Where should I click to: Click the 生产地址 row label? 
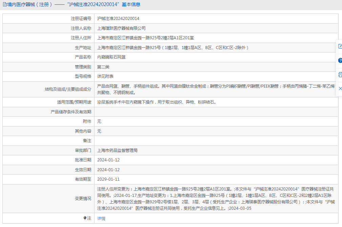(83, 47)
